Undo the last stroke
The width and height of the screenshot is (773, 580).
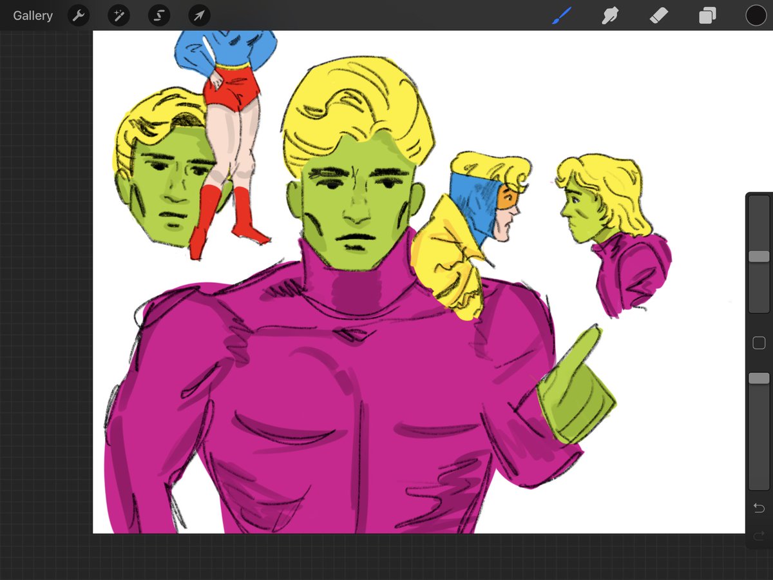click(759, 508)
